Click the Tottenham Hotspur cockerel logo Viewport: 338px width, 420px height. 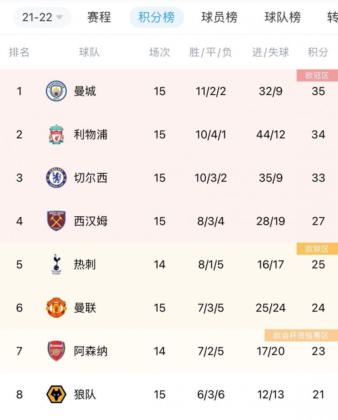[56, 265]
